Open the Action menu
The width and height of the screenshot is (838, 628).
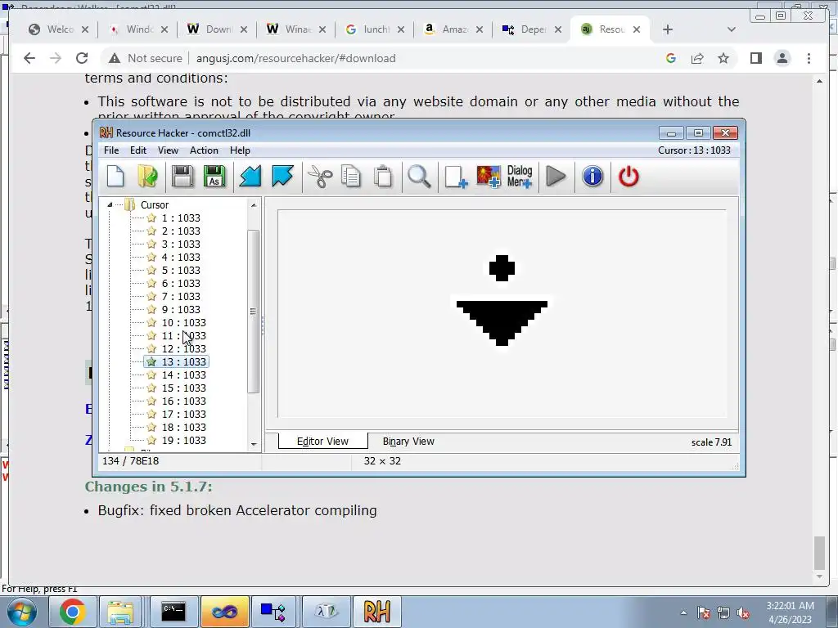pyautogui.click(x=204, y=150)
